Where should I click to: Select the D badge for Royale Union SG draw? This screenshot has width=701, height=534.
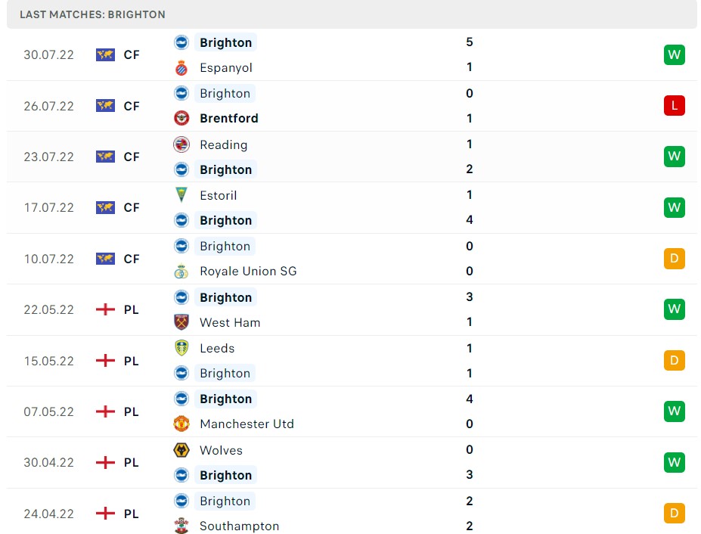pyautogui.click(x=674, y=258)
